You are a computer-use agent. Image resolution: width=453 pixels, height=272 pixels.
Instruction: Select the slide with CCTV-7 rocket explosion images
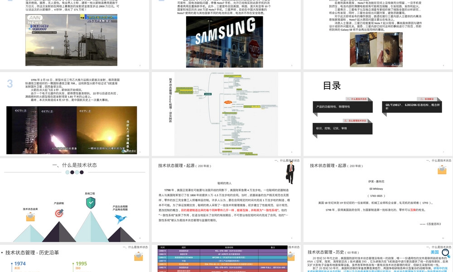pyautogui.click(x=75, y=114)
